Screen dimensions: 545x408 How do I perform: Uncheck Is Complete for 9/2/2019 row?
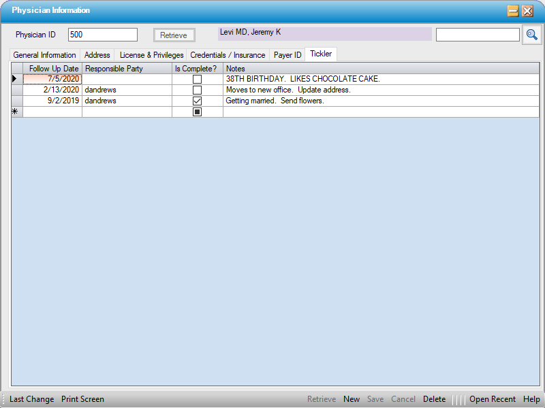[x=197, y=101]
